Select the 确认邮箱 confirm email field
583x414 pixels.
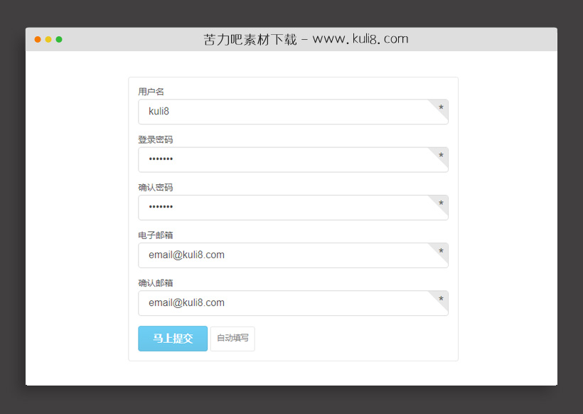pyautogui.click(x=284, y=303)
